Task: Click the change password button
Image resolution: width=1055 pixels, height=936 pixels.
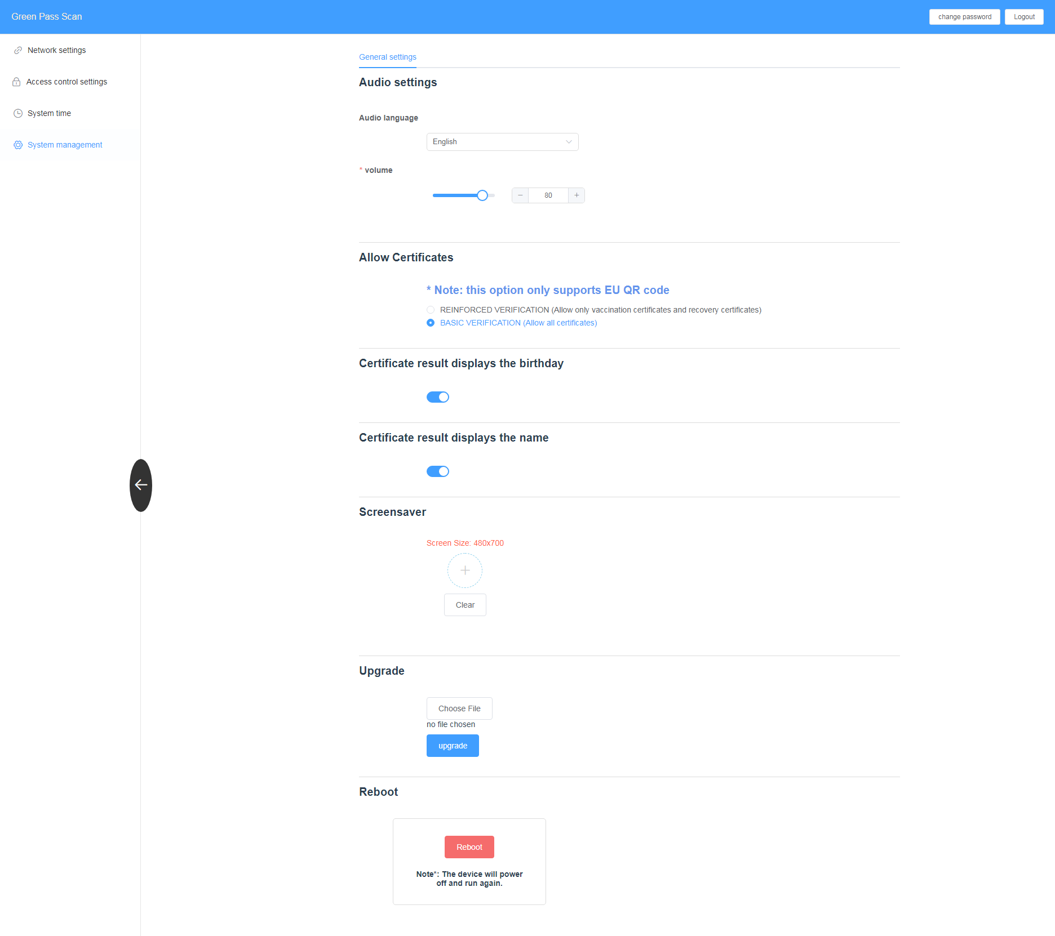Action: coord(965,17)
